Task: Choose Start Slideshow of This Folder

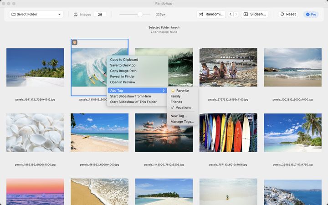Action: pos(133,102)
